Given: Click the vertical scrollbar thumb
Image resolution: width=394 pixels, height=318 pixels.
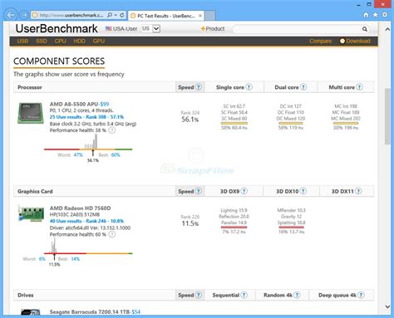Looking at the screenshot, I should (x=387, y=116).
